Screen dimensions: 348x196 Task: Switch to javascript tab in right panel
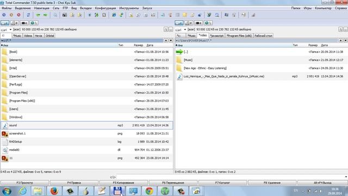point(217,35)
